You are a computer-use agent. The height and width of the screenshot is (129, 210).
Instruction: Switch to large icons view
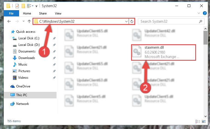coord(203,121)
